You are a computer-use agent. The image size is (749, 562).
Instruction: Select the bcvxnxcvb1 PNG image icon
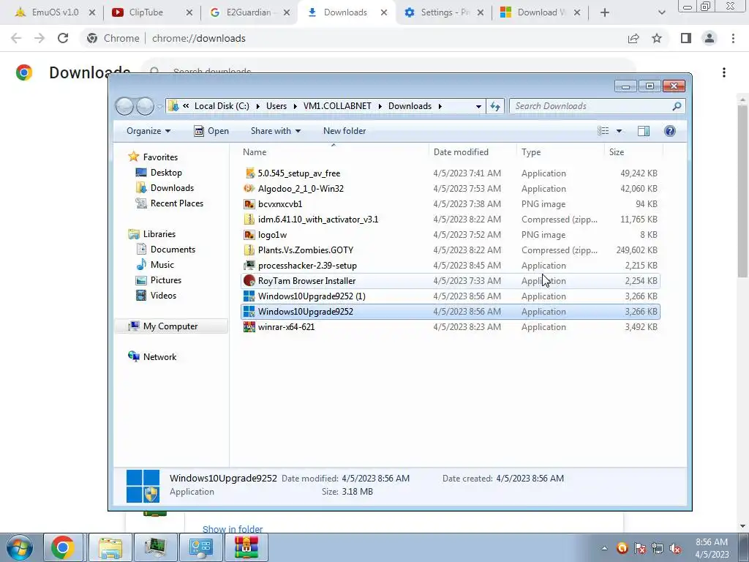249,204
